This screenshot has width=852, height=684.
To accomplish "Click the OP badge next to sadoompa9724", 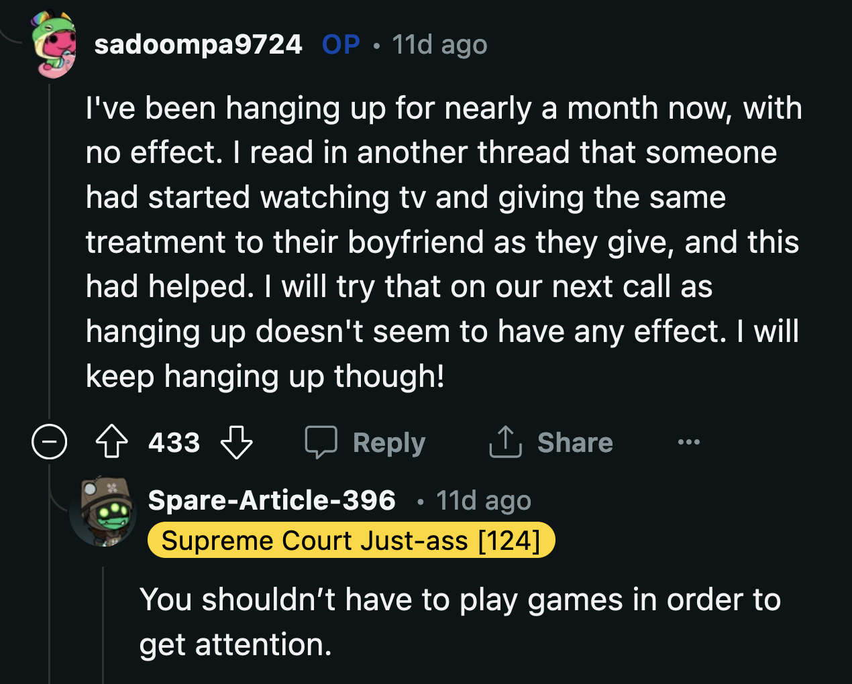I will coord(340,44).
